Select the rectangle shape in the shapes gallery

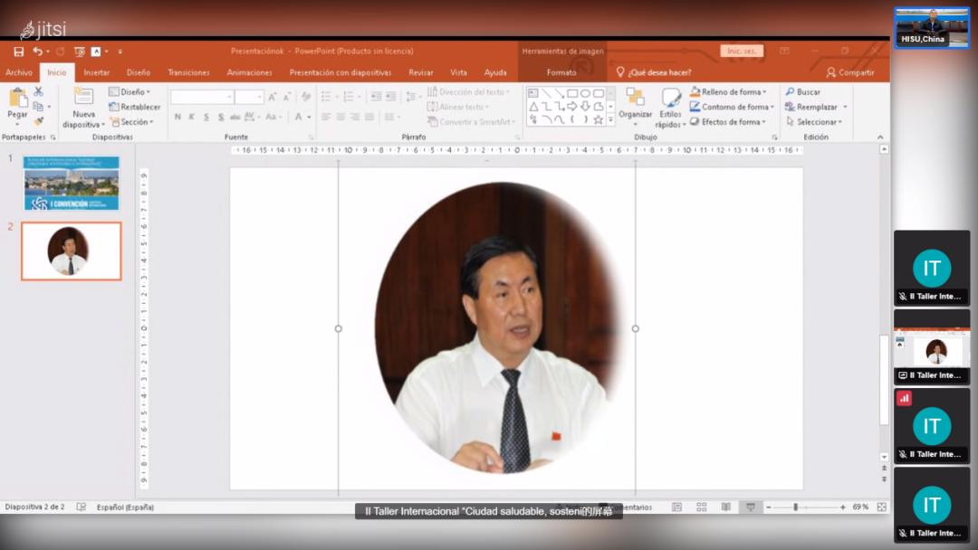tap(572, 93)
